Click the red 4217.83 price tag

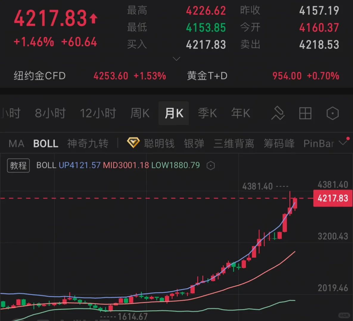click(332, 198)
